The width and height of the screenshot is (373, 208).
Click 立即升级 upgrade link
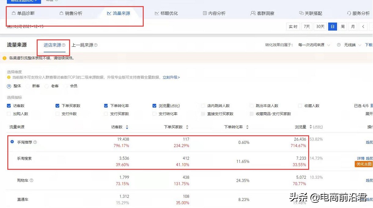(171, 78)
